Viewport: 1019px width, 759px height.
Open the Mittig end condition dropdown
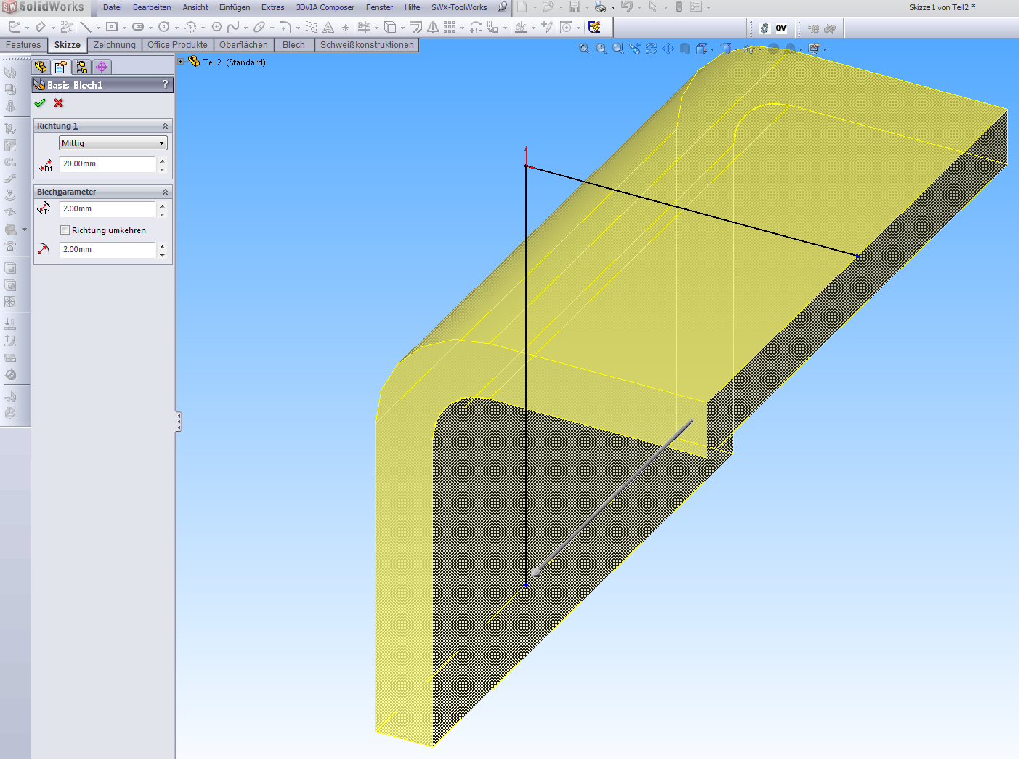[x=113, y=143]
